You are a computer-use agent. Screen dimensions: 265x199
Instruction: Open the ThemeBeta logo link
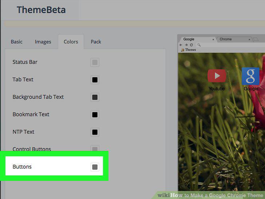[41, 10]
